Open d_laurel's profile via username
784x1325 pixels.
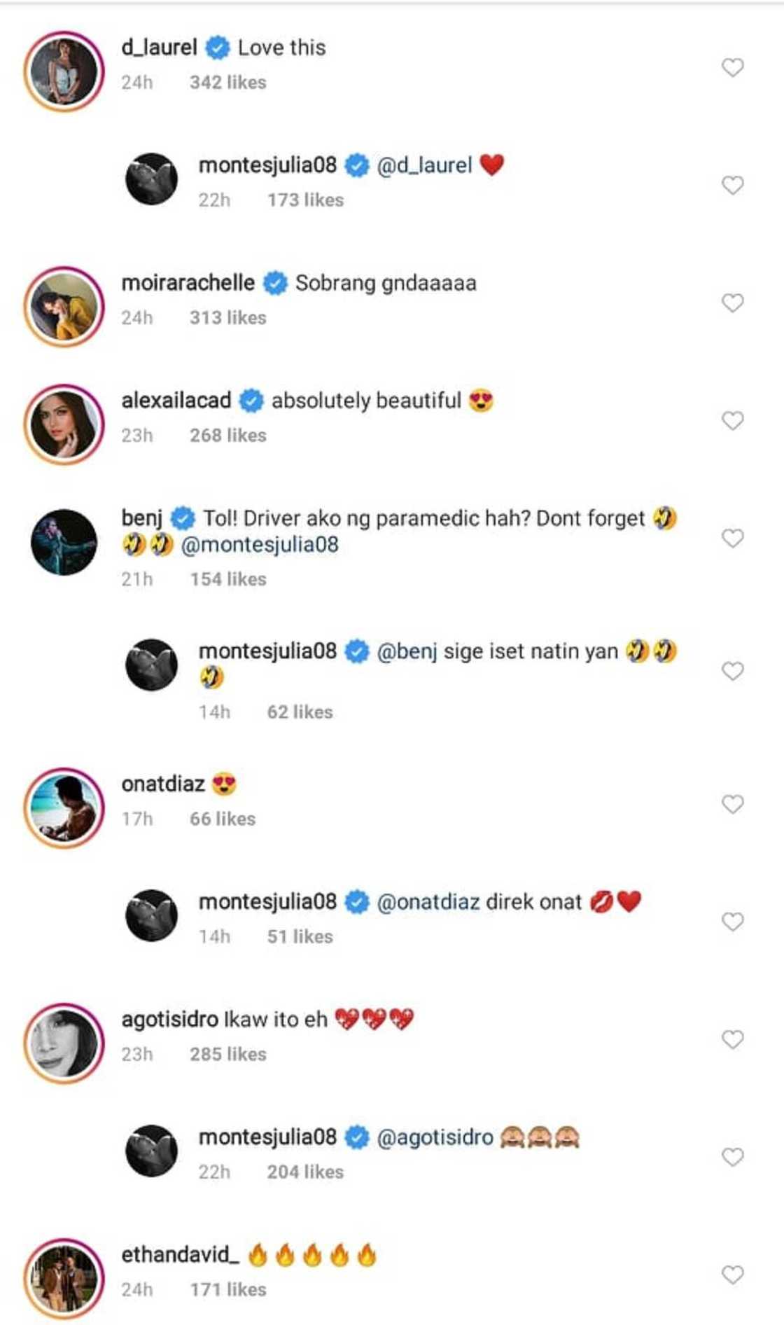(158, 48)
